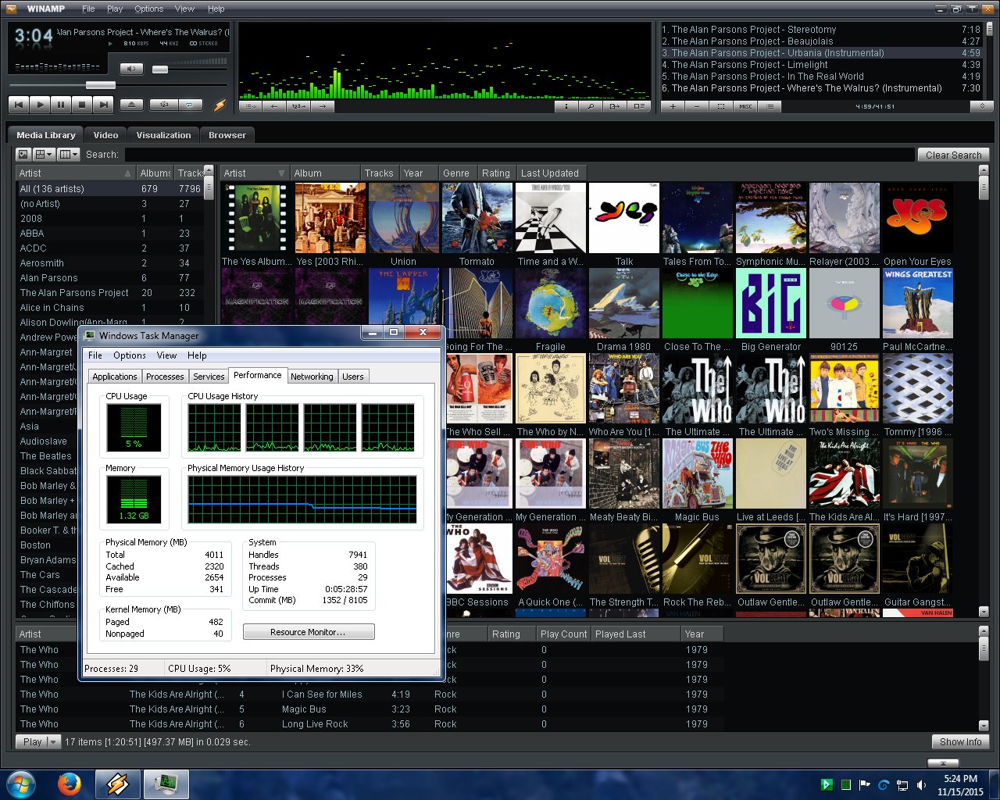The height and width of the screenshot is (800, 1000).
Task: Click the Show Info button
Action: (x=960, y=742)
